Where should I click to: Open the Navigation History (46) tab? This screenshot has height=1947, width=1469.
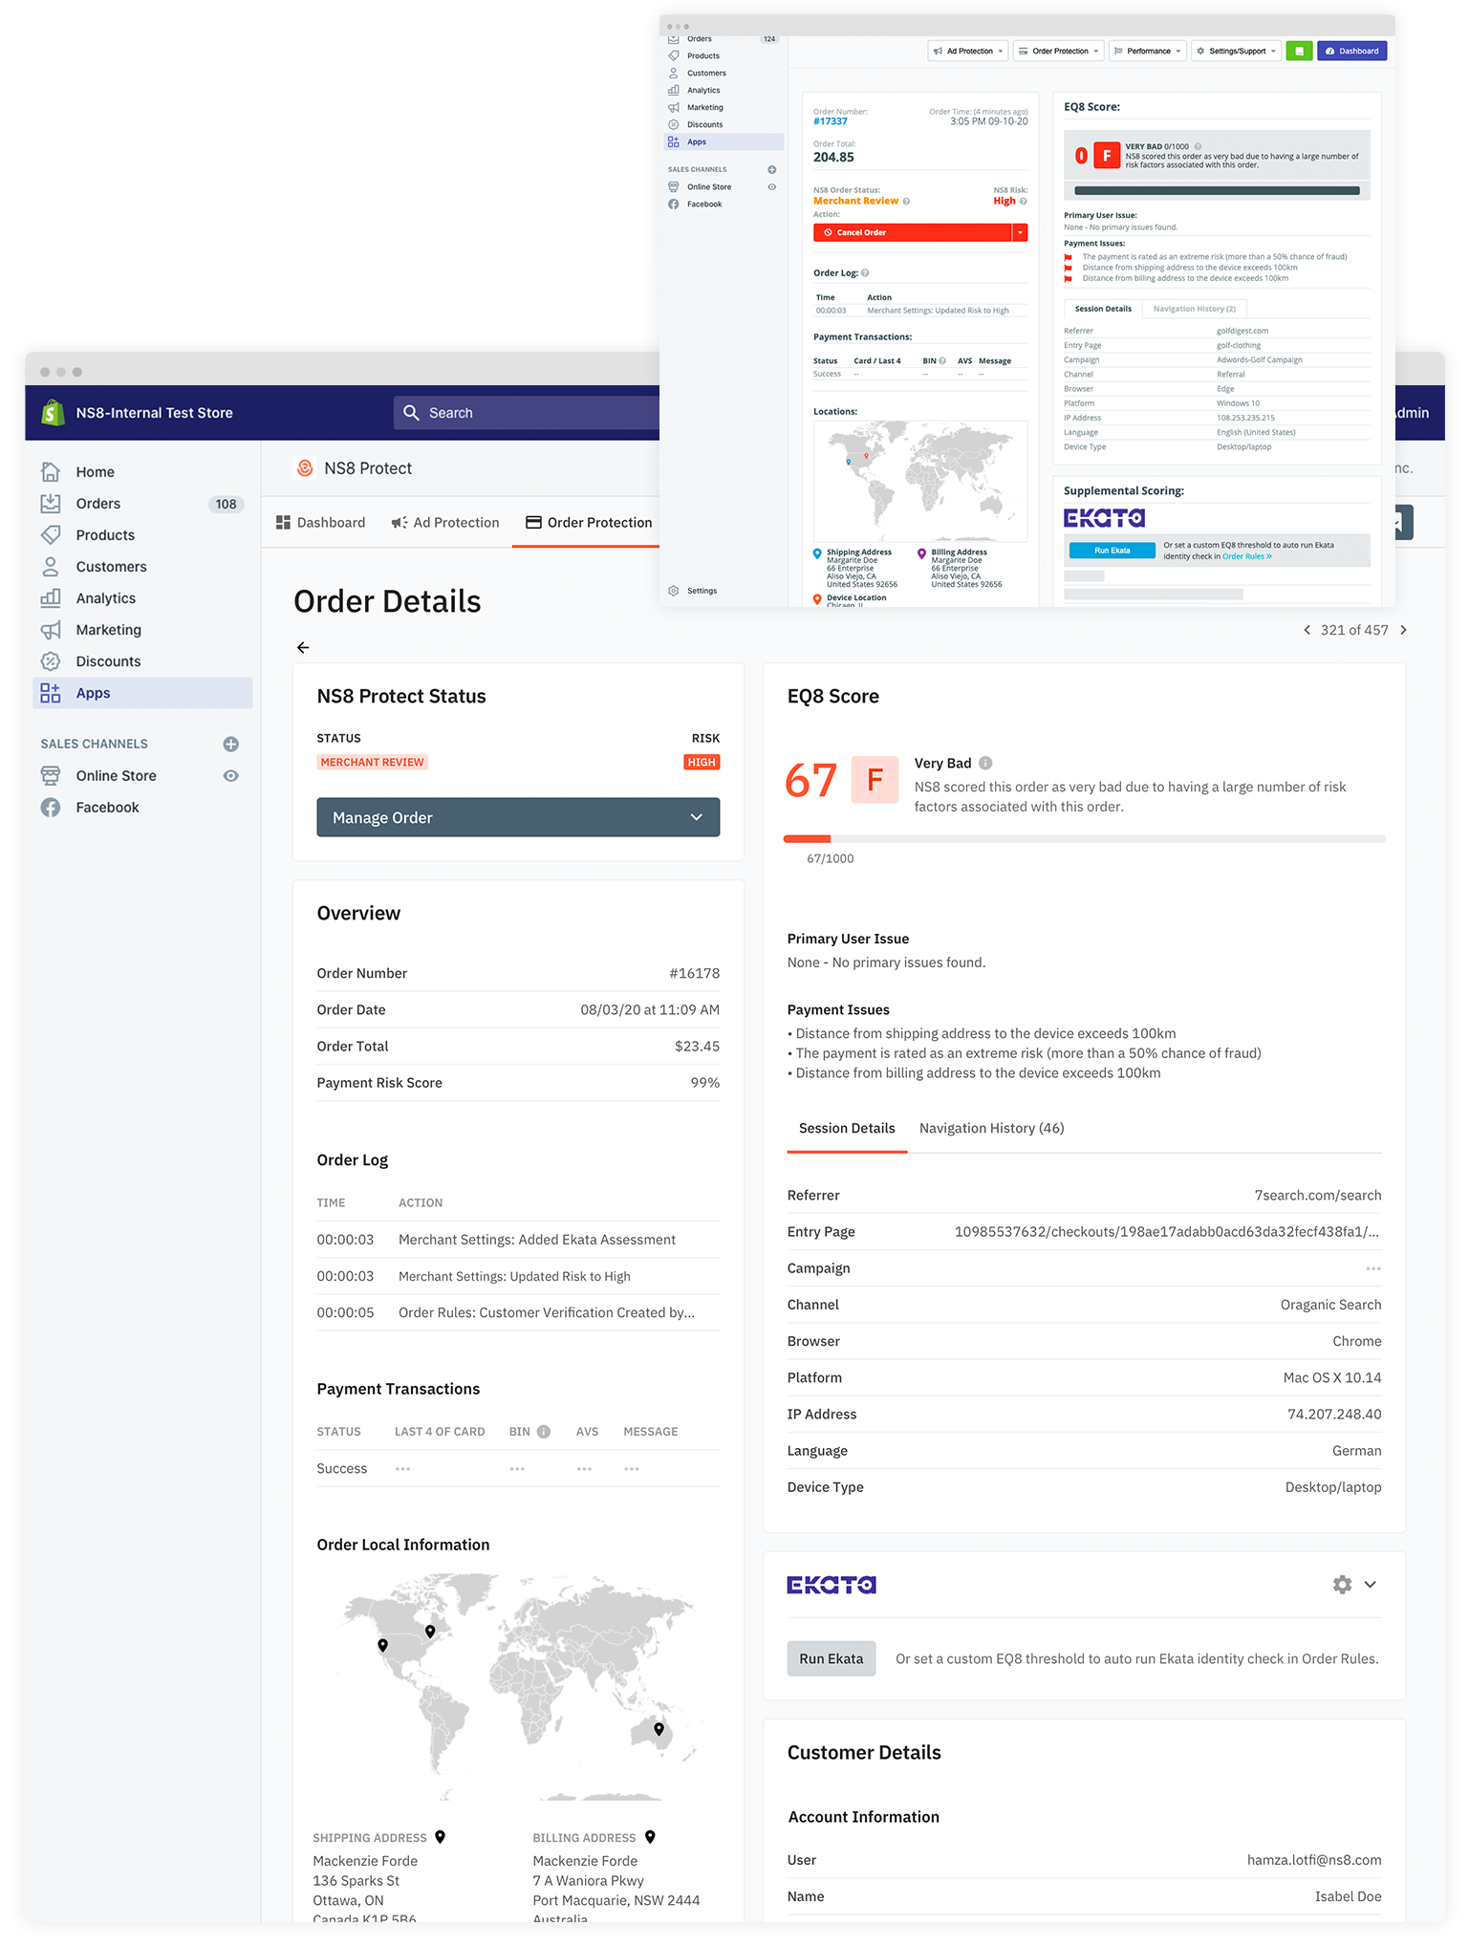click(991, 1129)
